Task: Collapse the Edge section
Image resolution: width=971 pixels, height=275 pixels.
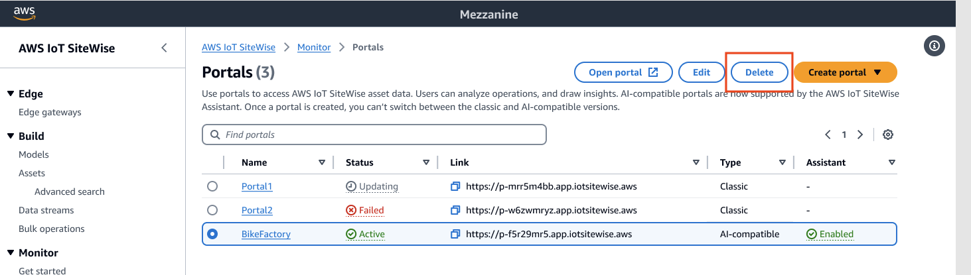Action: tap(11, 94)
